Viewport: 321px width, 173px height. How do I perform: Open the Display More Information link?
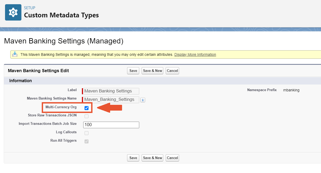tap(195, 55)
